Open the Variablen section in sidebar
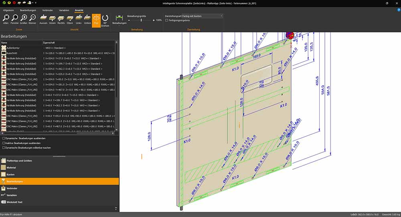 point(59,195)
